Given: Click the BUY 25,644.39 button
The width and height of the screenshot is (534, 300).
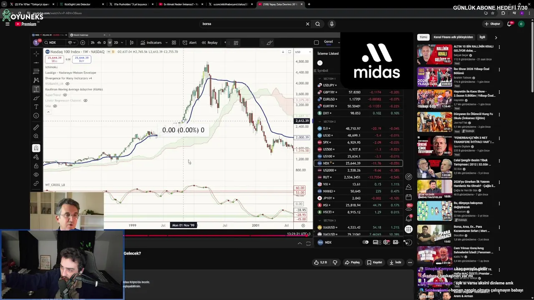Looking at the screenshot, I should point(81,59).
